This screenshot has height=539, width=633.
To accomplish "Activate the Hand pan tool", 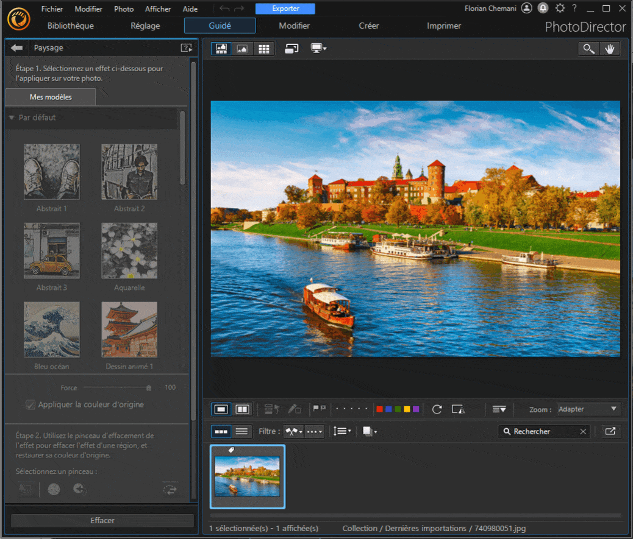I will (610, 48).
